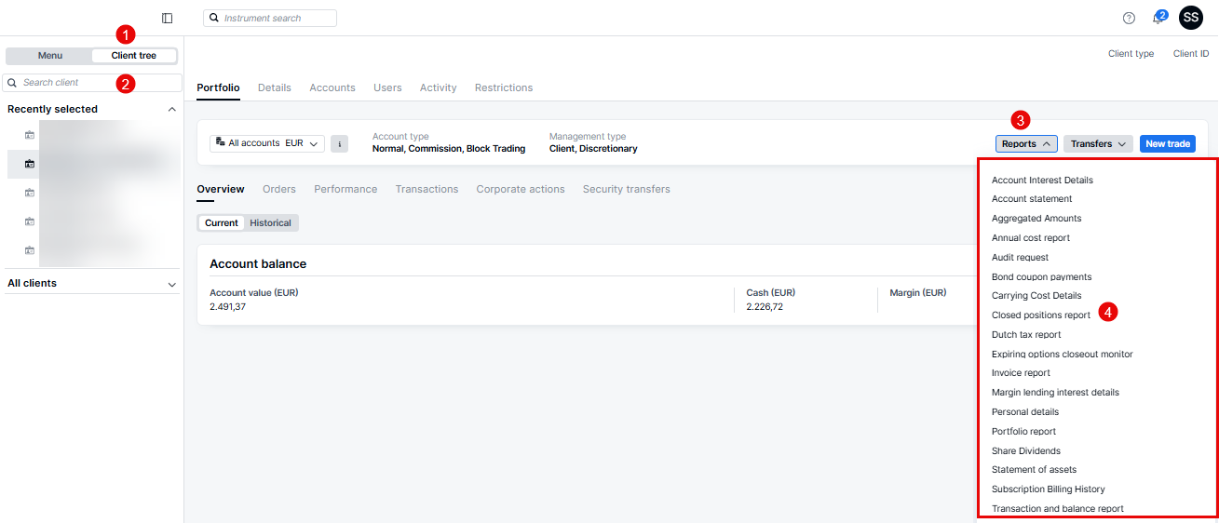Switch to the Transactions tab

(427, 189)
